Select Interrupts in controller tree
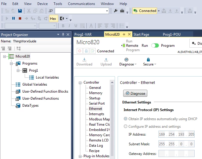The height and width of the screenshot is (159, 202). [x=96, y=114]
